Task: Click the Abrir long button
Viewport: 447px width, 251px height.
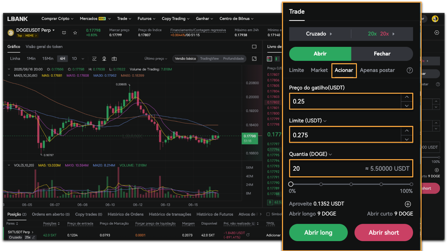Action: 318,233
